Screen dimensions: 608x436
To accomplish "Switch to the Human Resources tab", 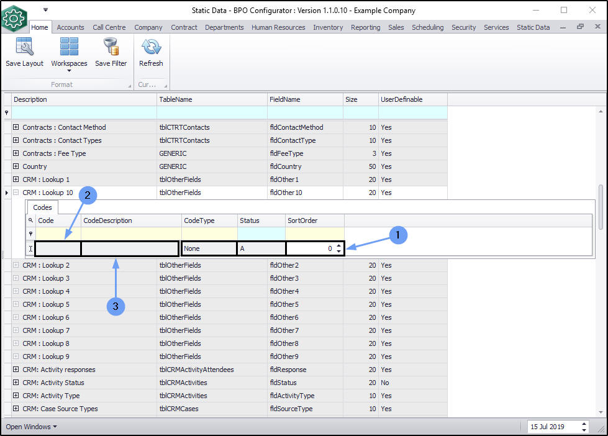I will coord(278,27).
